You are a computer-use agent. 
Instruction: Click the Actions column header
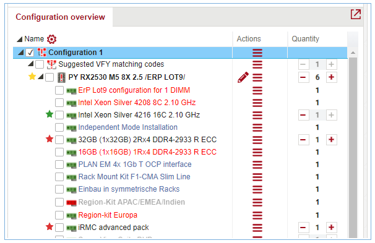[249, 39]
